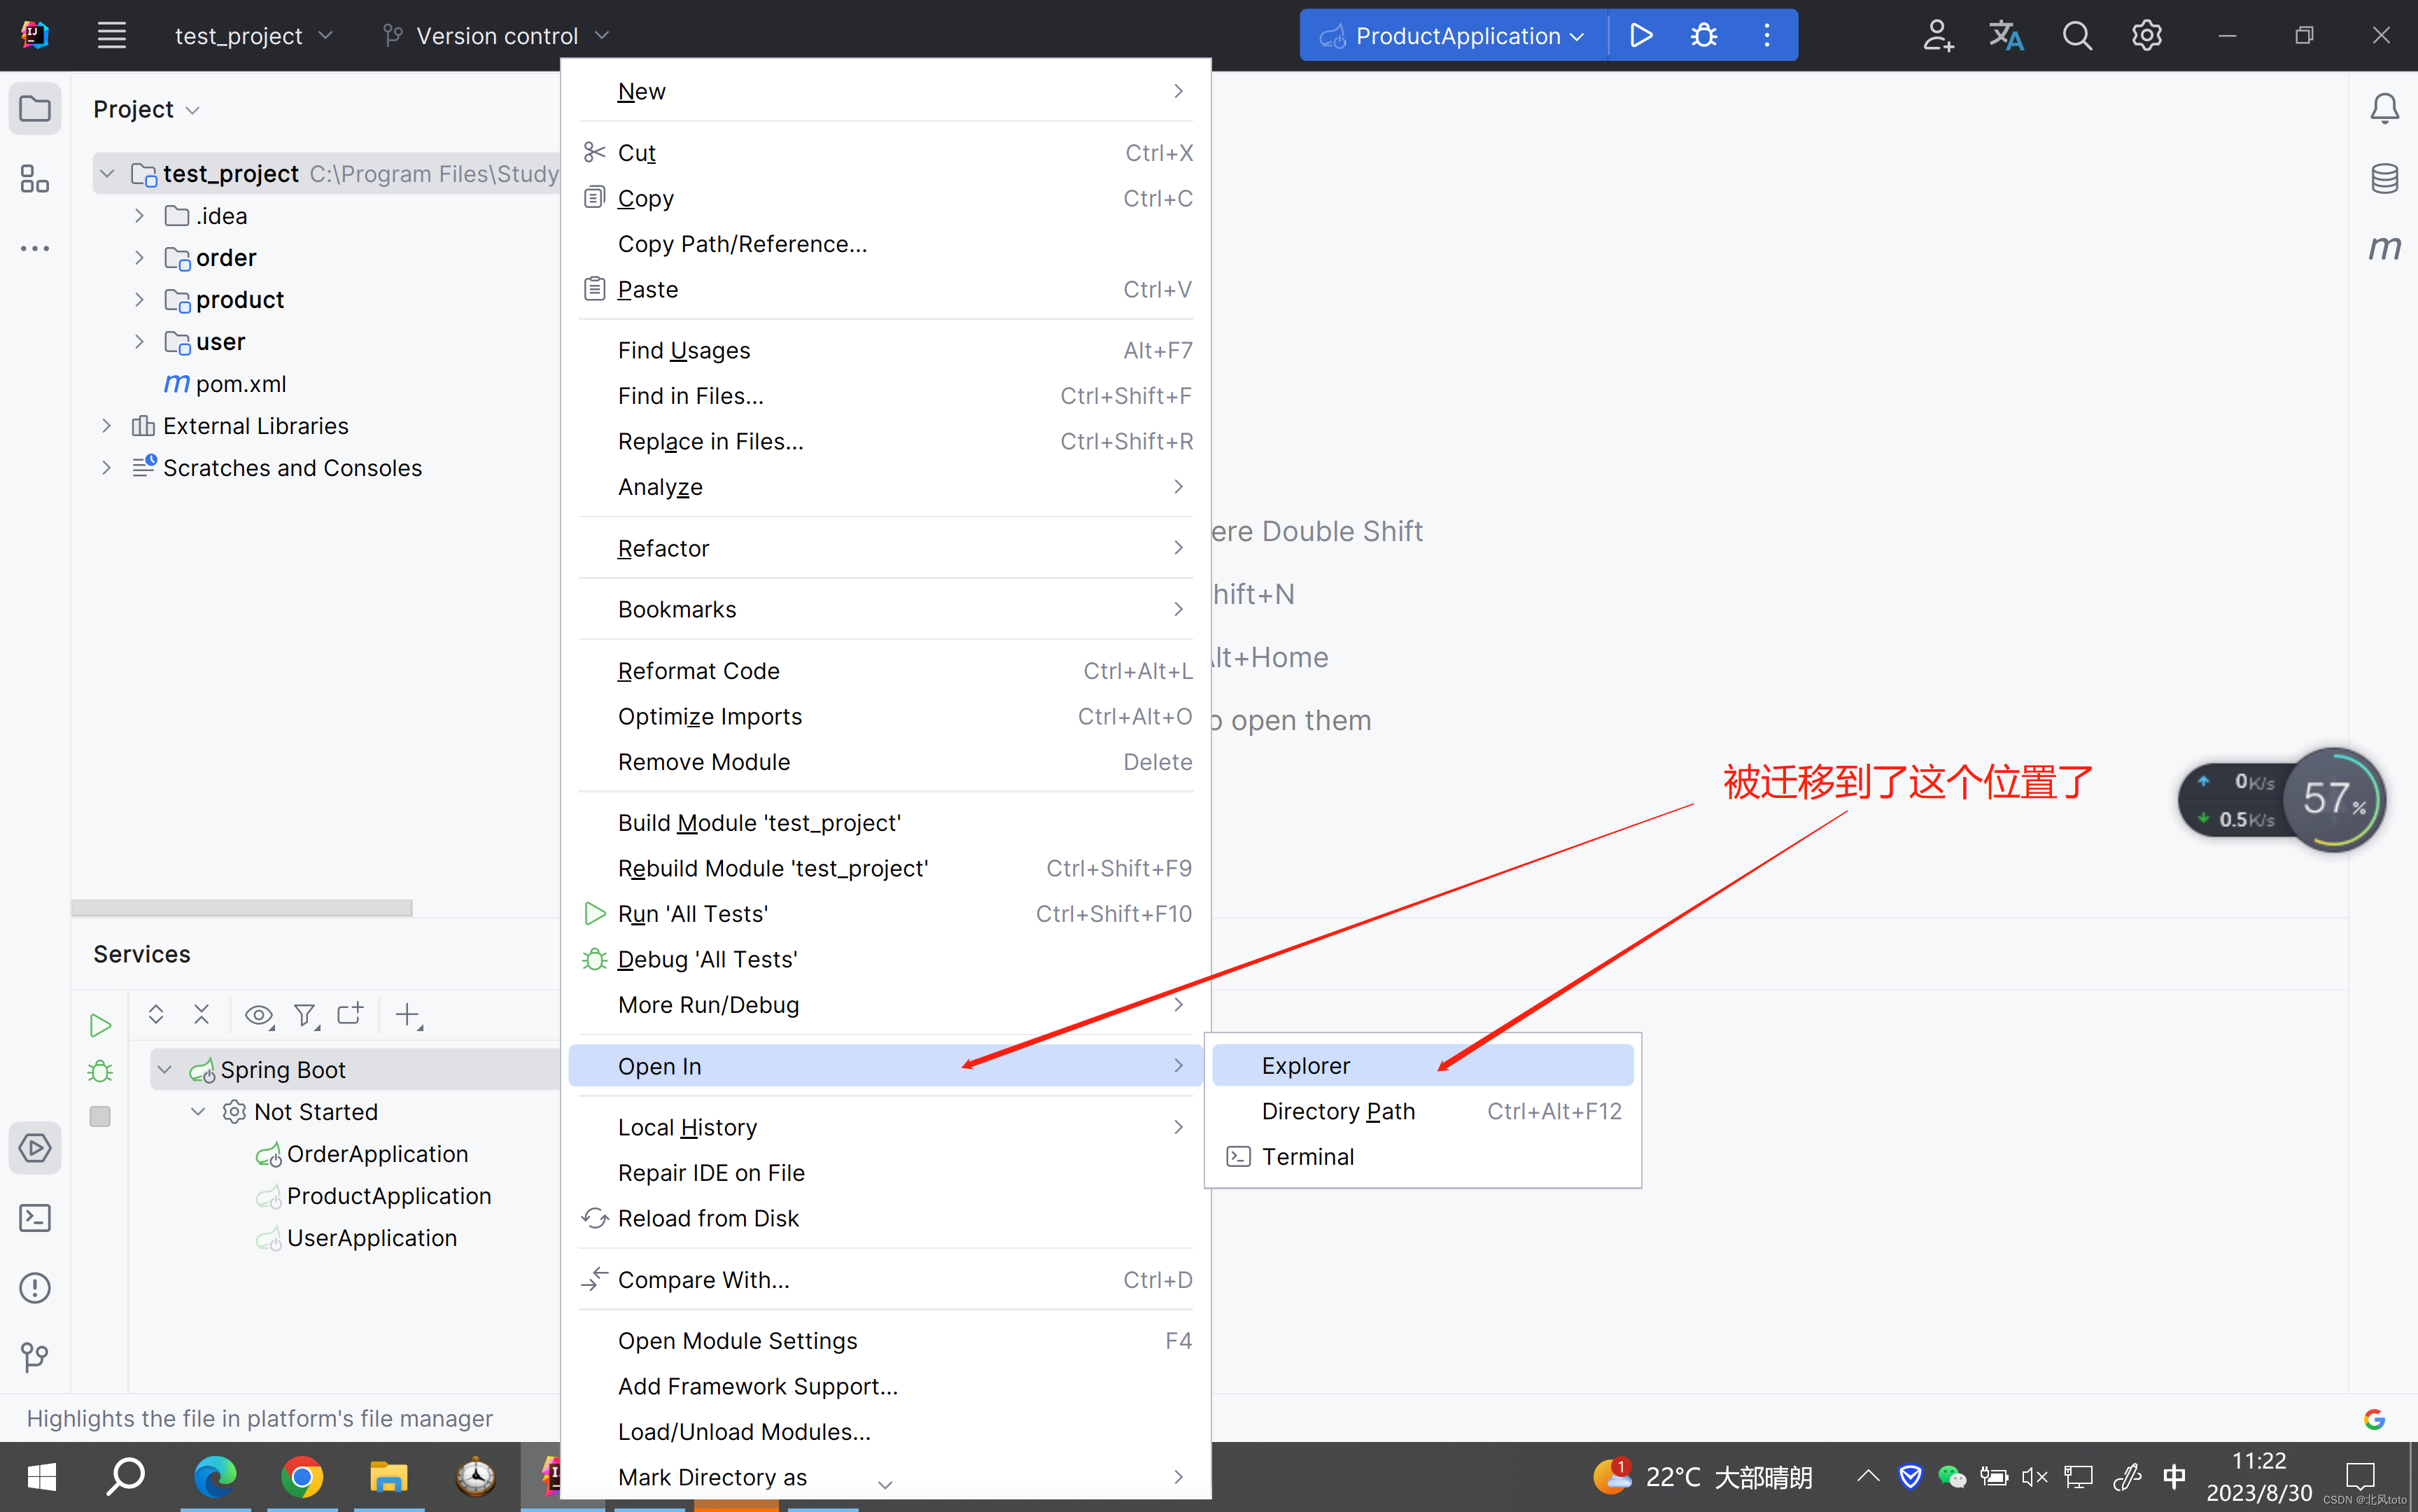Image resolution: width=2418 pixels, height=1512 pixels.
Task: Select Find in Files
Action: 885,396
